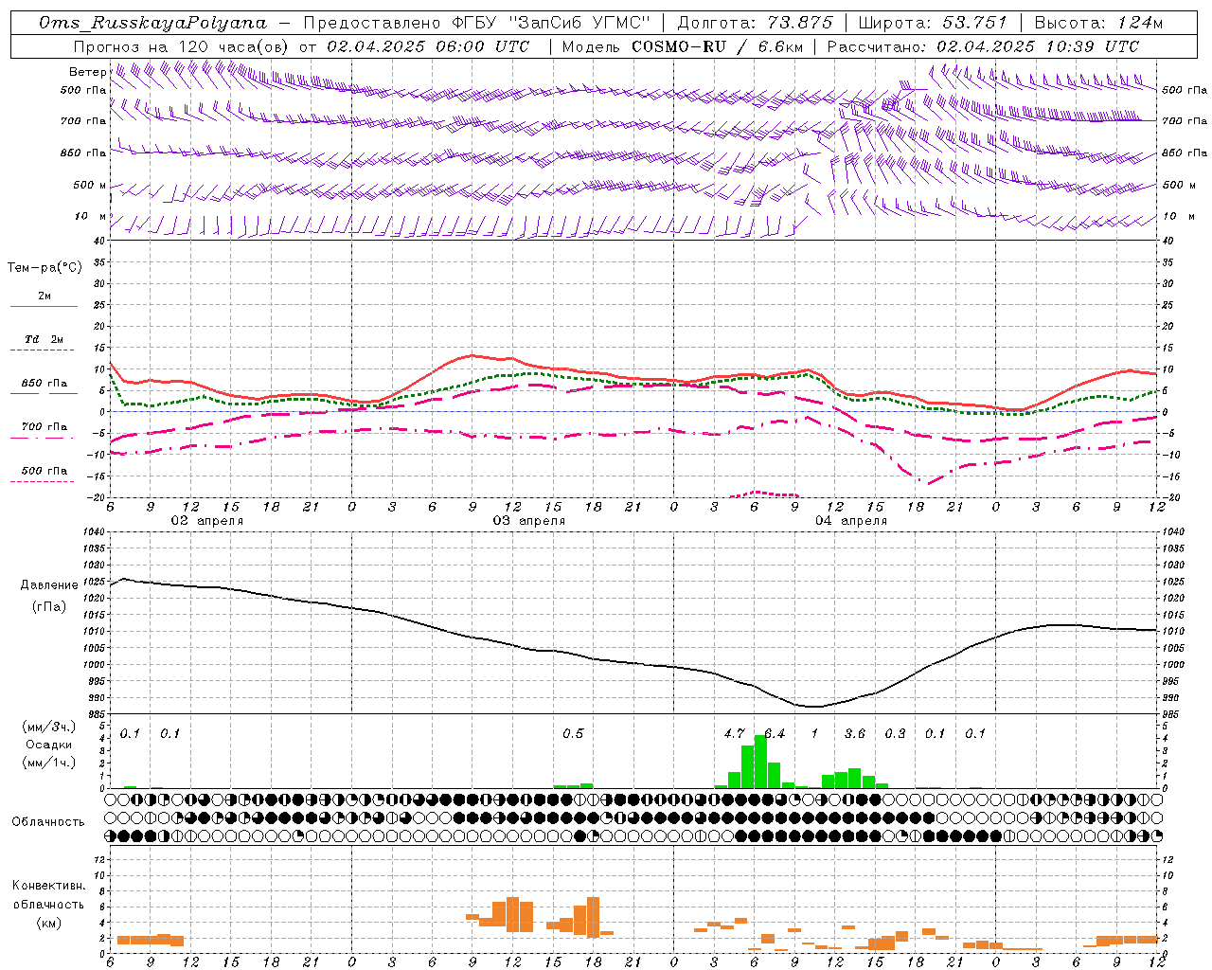Click 'Прогноз на 120 часа(ов)' forecast text

click(x=182, y=46)
